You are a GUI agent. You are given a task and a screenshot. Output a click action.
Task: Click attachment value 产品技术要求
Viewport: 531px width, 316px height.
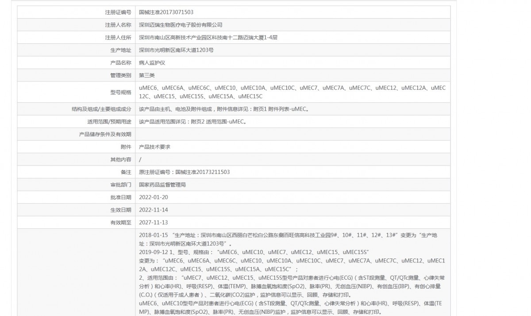154,146
